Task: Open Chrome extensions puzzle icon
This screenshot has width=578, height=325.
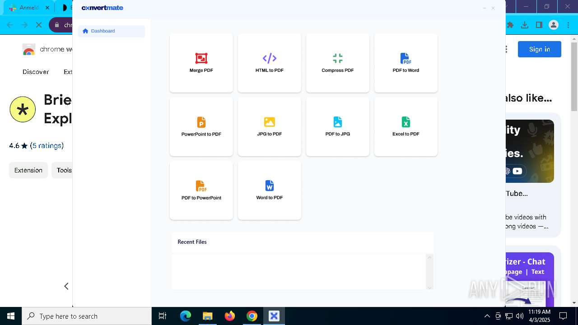Action: [x=510, y=25]
